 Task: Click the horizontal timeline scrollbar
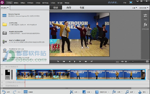[x=67, y=88]
